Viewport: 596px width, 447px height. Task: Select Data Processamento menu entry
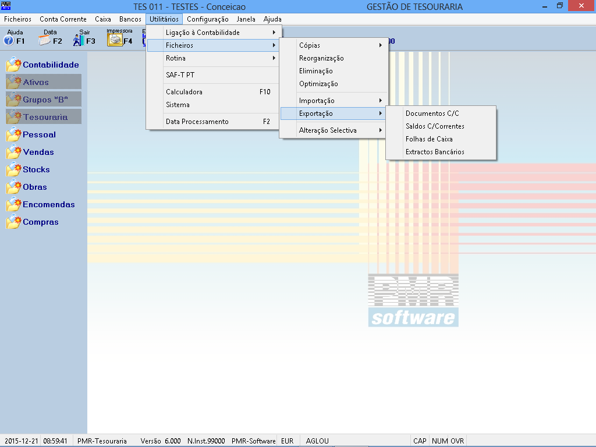214,122
